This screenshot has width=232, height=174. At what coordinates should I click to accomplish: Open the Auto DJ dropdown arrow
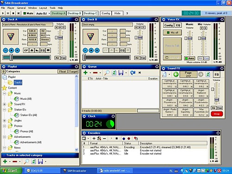[x=49, y=13]
